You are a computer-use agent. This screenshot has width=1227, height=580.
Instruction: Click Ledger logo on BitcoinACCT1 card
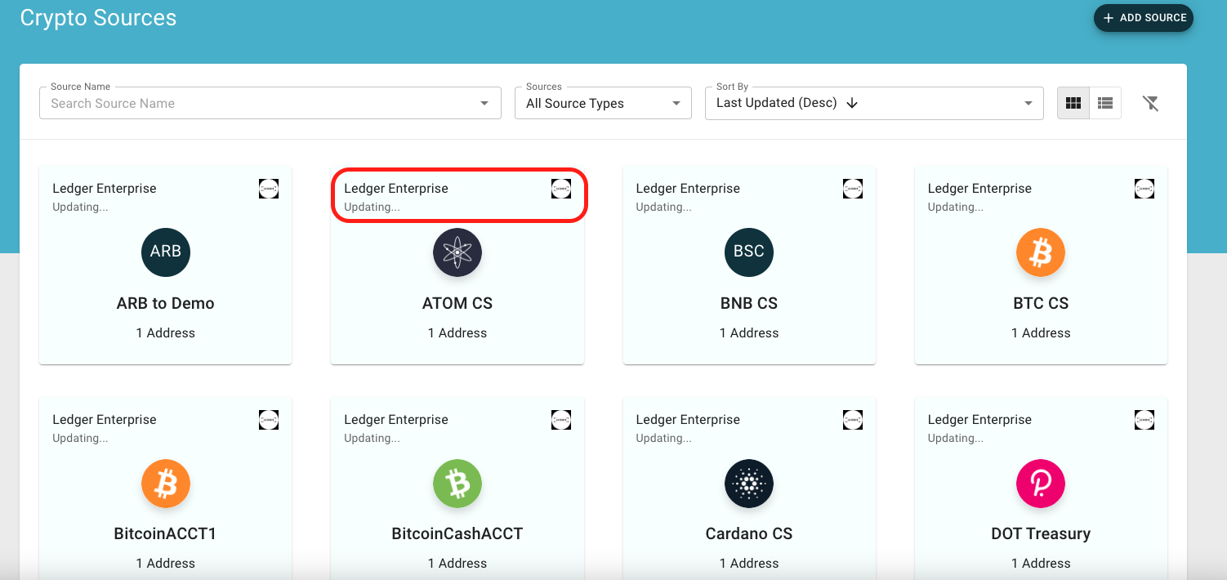pyautogui.click(x=269, y=420)
